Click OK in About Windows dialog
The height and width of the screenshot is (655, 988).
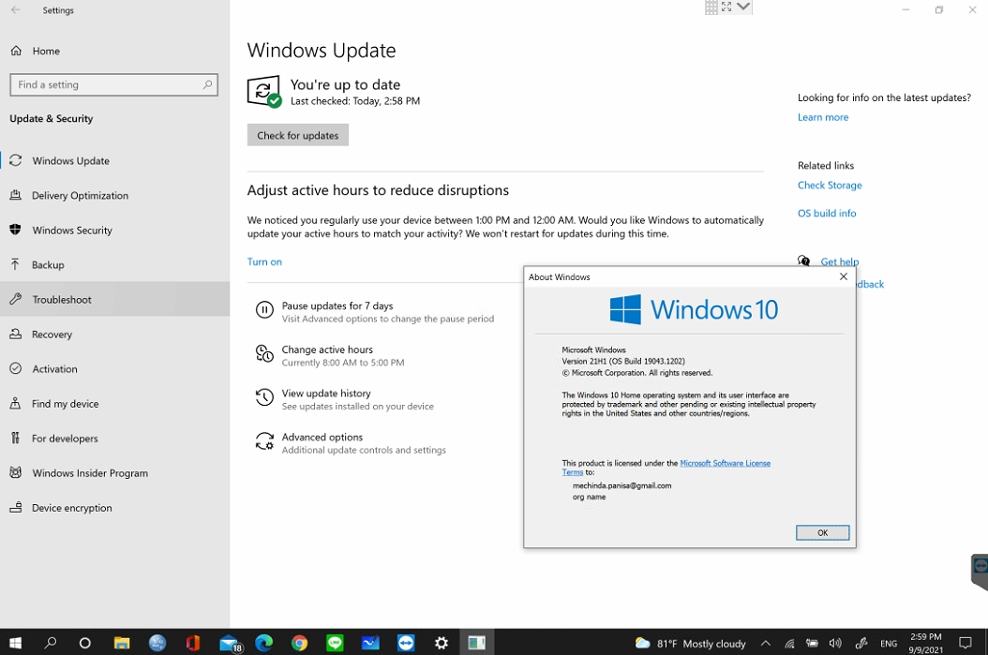822,533
